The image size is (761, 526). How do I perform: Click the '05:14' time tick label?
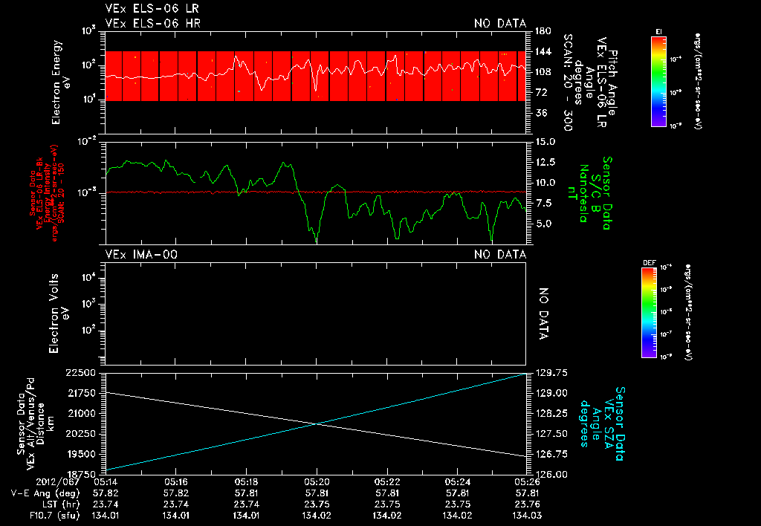(x=105, y=482)
